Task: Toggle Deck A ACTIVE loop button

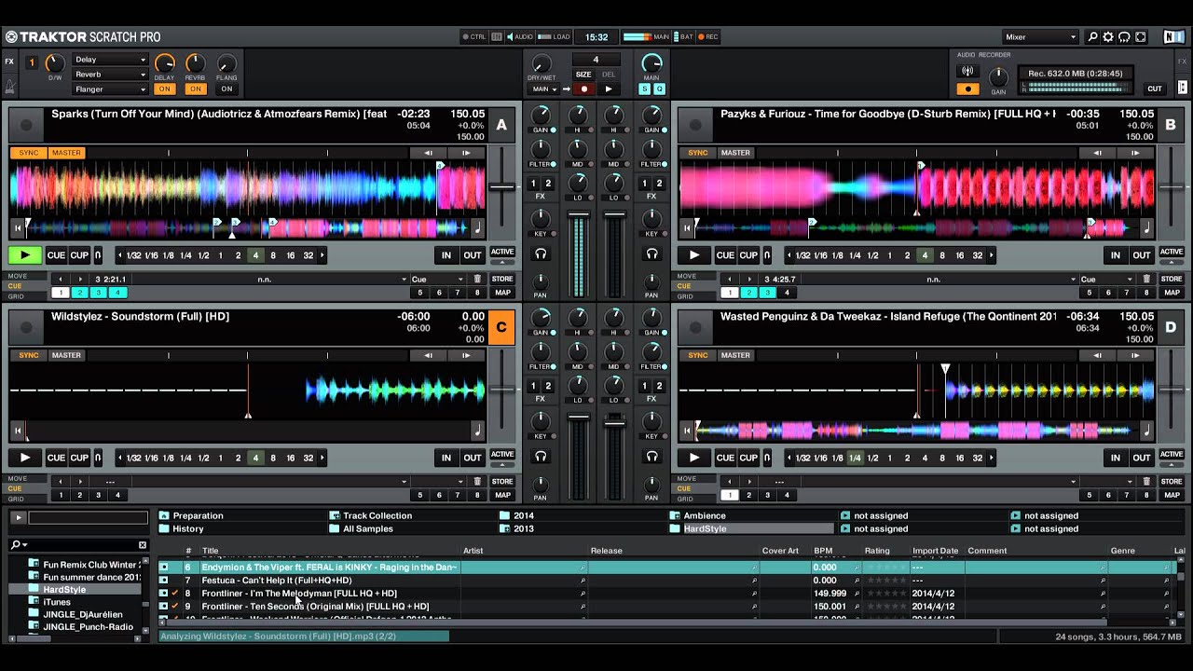Action: [x=502, y=252]
